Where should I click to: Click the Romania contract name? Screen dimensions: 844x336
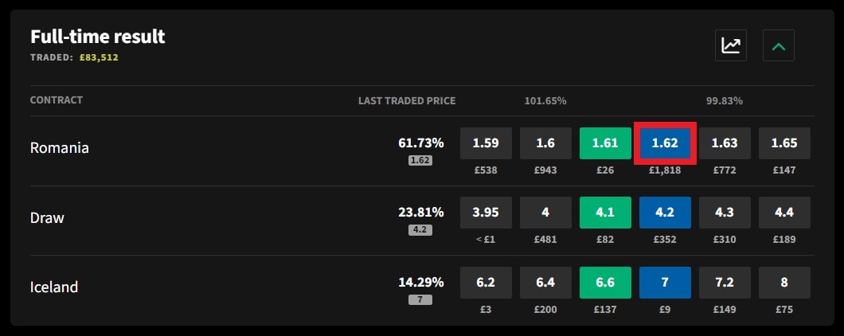[x=59, y=148]
